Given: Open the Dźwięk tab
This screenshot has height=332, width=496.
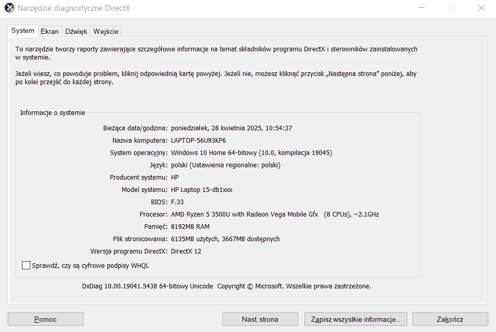Looking at the screenshot, I should (x=76, y=31).
